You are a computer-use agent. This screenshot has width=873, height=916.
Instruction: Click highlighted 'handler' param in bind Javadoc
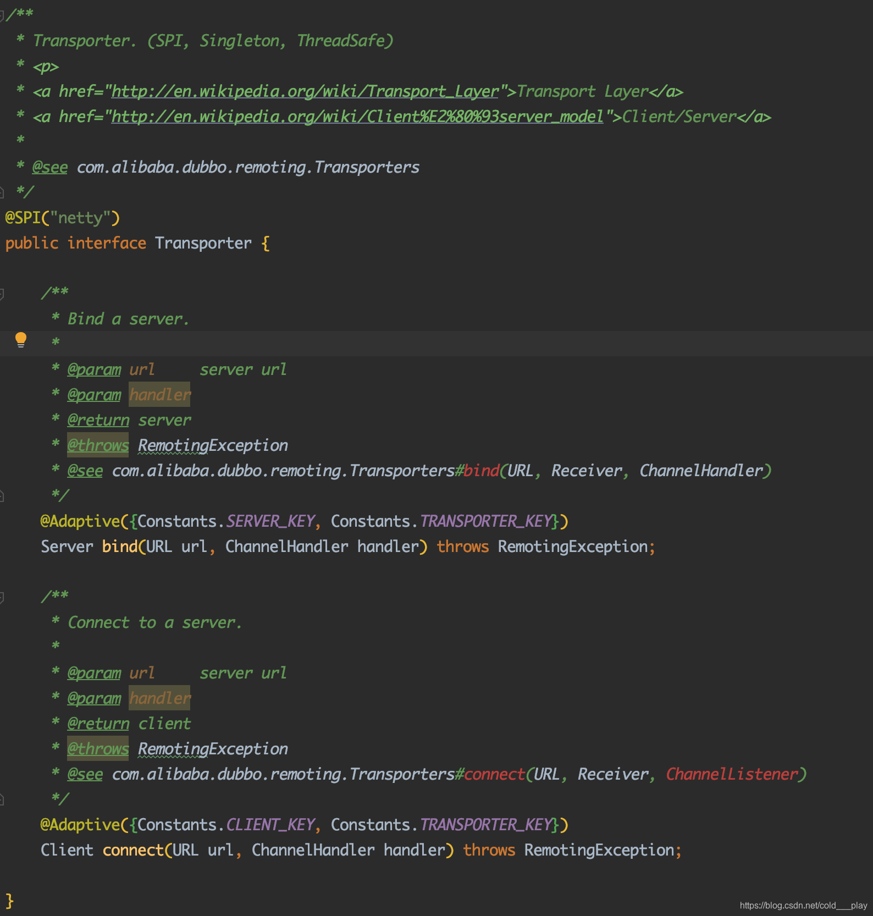click(159, 395)
